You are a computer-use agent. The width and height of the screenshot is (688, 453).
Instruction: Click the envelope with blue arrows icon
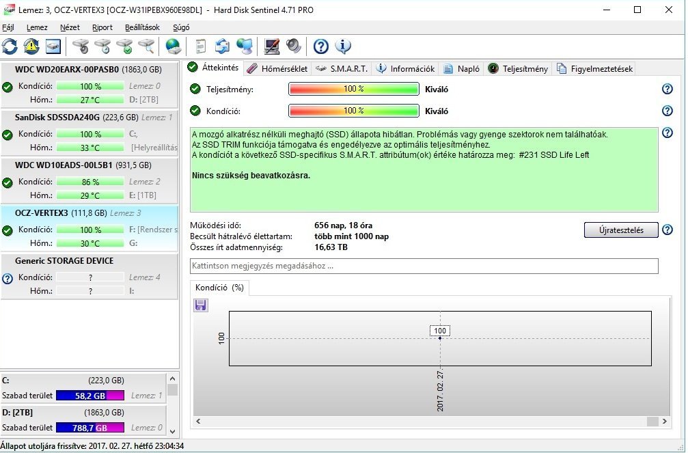tap(223, 46)
